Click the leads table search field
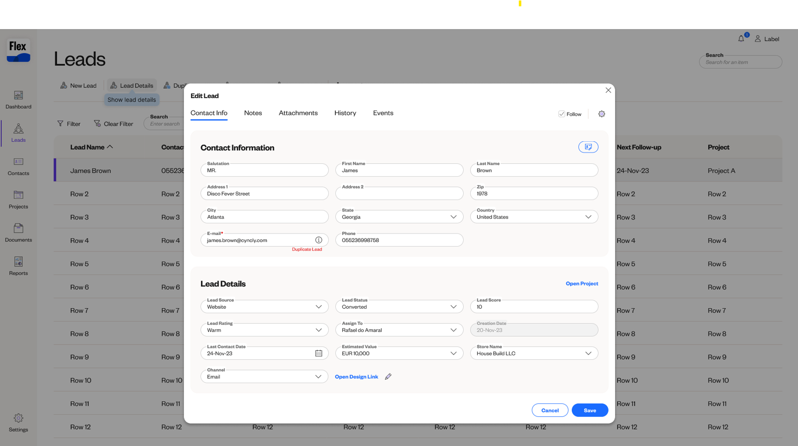Image resolution: width=798 pixels, height=446 pixels. 164,123
